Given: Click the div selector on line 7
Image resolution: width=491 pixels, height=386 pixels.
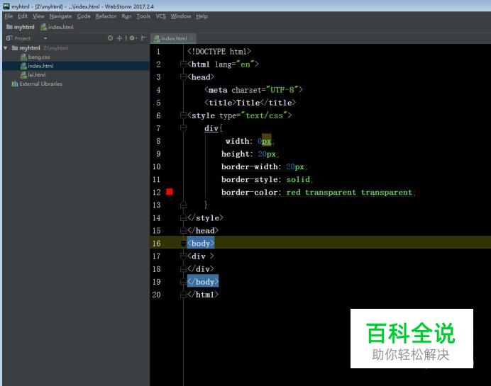Looking at the screenshot, I should pos(211,128).
